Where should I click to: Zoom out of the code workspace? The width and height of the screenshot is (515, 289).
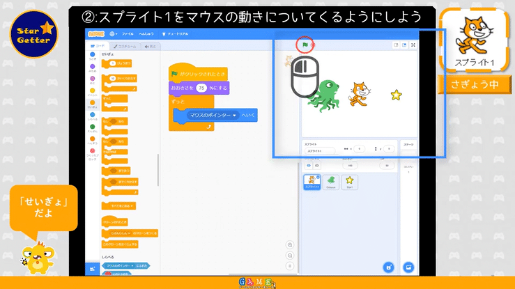coord(290,256)
